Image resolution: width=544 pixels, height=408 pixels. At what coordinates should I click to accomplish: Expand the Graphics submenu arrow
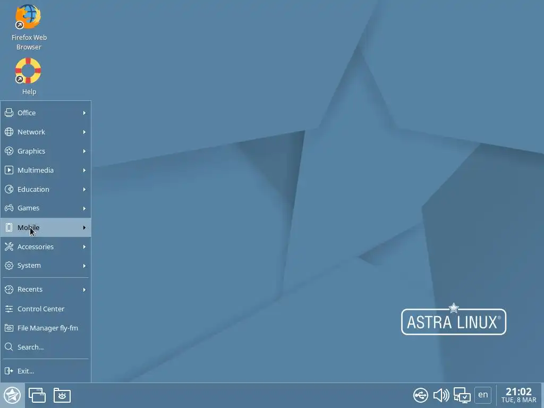click(84, 151)
